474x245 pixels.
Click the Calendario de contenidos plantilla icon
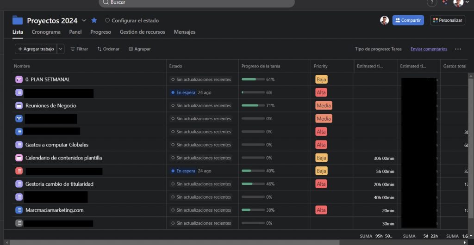(19, 158)
